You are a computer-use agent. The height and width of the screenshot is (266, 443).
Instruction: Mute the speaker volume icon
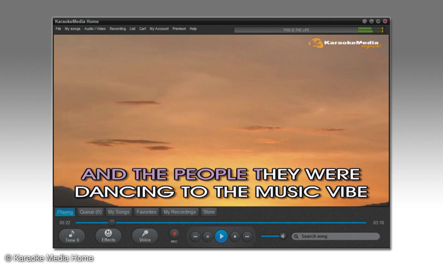[x=283, y=236]
